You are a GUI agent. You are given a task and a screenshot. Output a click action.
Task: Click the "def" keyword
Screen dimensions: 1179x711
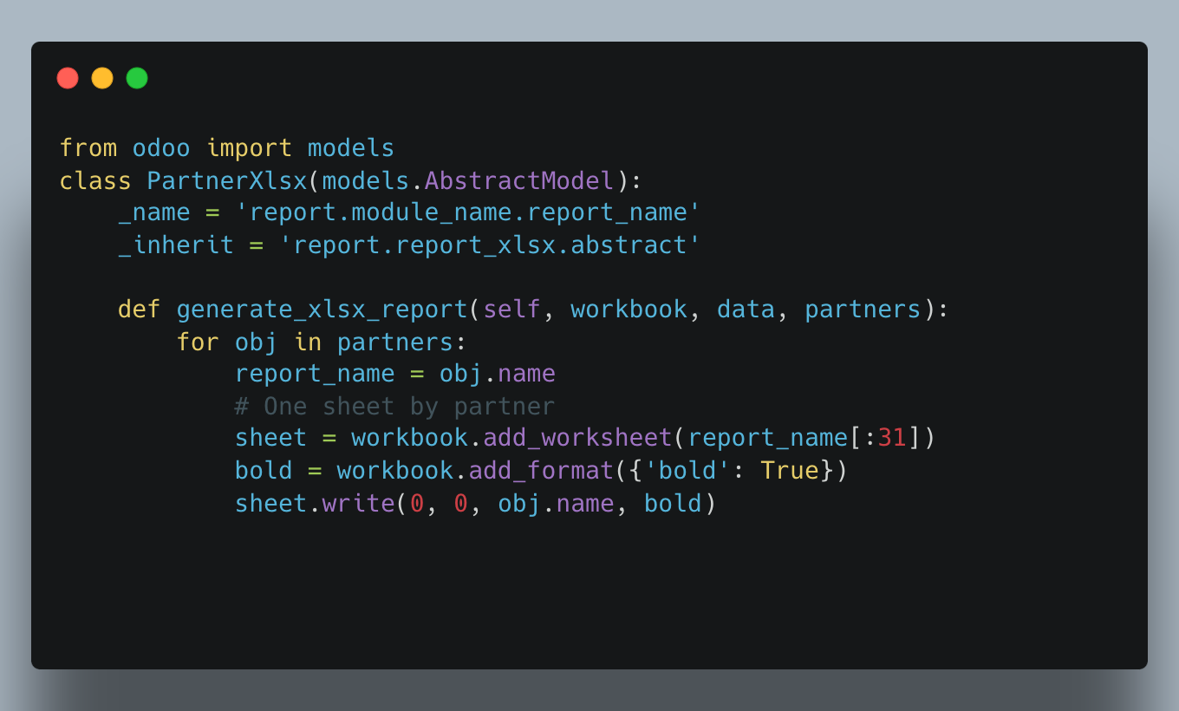(140, 310)
